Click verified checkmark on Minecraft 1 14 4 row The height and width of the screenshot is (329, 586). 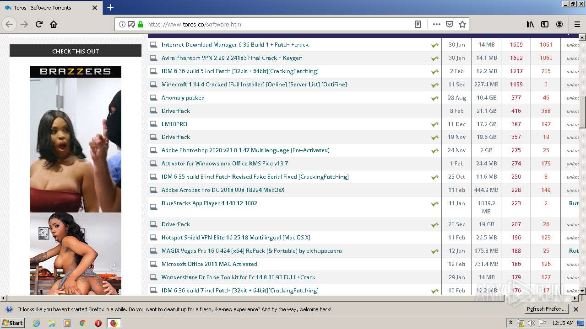(434, 85)
